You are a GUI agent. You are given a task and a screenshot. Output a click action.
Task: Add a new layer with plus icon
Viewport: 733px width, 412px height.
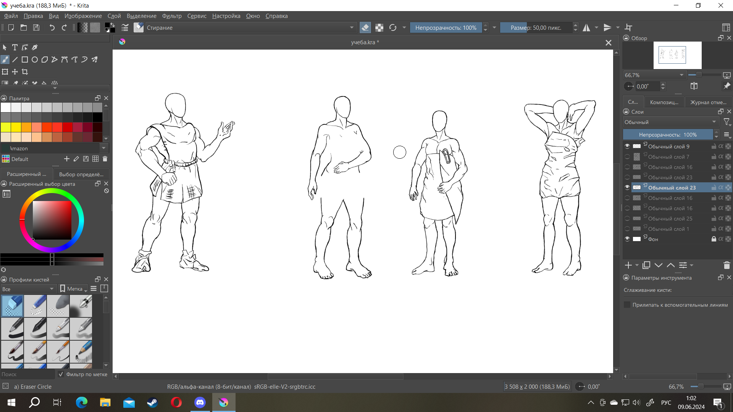coord(628,265)
